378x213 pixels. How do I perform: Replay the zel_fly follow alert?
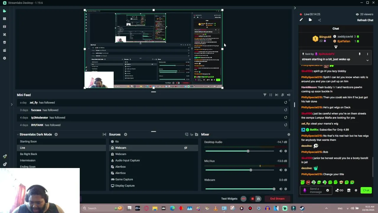coord(286,102)
